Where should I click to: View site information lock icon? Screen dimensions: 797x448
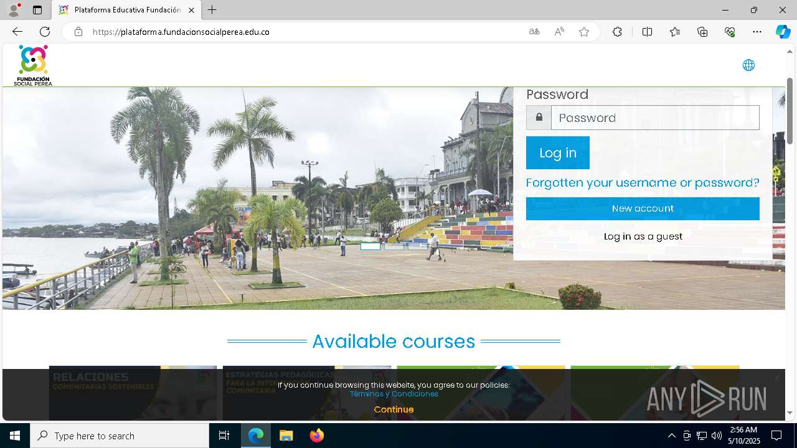click(x=78, y=32)
